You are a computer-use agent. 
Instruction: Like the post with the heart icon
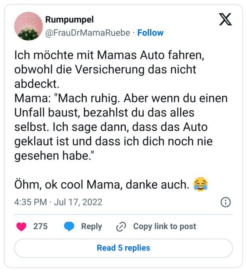click(x=21, y=227)
